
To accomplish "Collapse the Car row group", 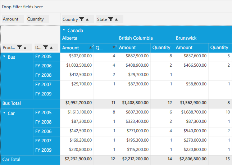I will coord(4,113).
